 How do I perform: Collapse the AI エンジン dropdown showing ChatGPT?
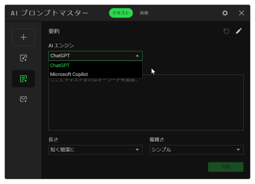tap(96, 56)
